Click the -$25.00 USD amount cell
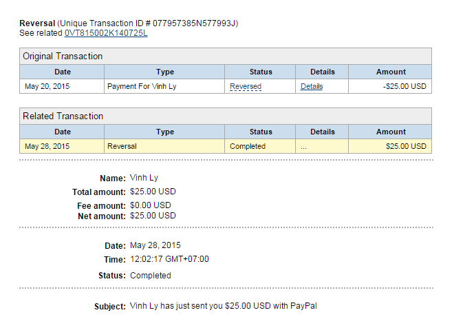Screen dimensions: 474x317 (x=404, y=87)
